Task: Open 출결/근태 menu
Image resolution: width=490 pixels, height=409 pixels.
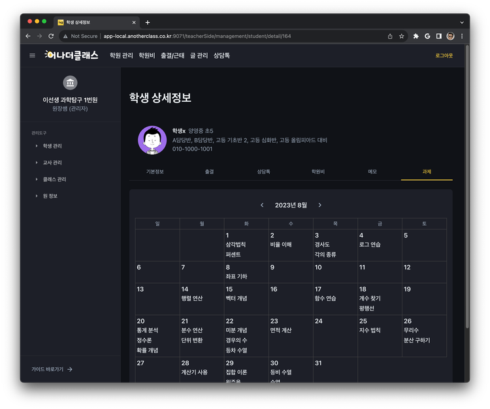Action: [172, 55]
